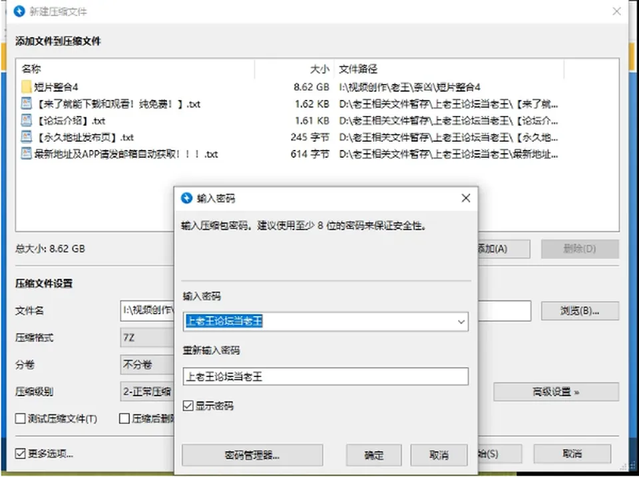Open the 压缩格式 7Z dropdown

(x=147, y=338)
